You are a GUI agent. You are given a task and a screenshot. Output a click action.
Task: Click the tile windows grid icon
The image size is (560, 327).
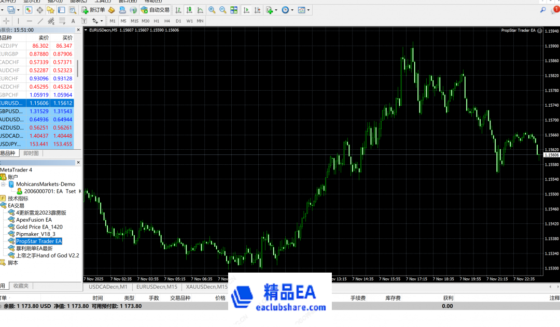coord(234,10)
